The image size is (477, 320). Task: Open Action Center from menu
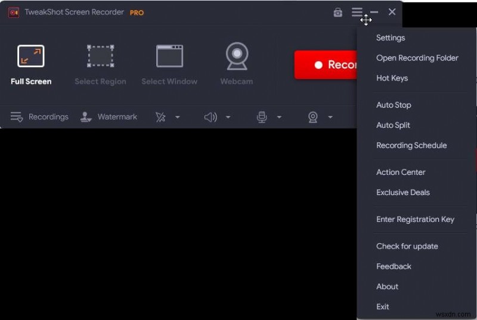401,172
